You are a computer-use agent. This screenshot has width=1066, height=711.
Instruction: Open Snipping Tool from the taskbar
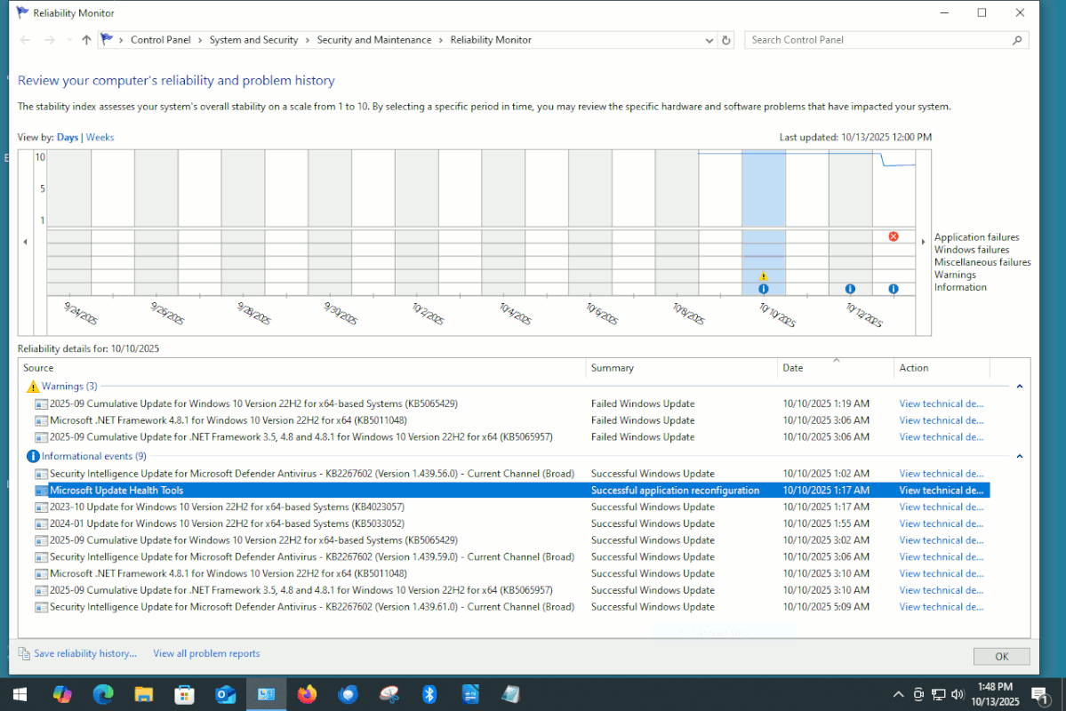(x=389, y=694)
